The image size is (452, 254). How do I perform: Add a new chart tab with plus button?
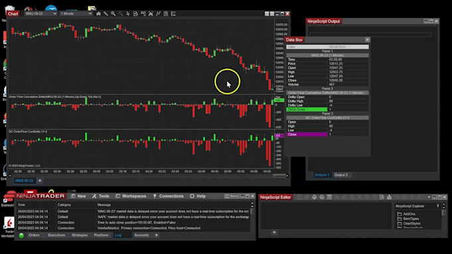coord(40,180)
